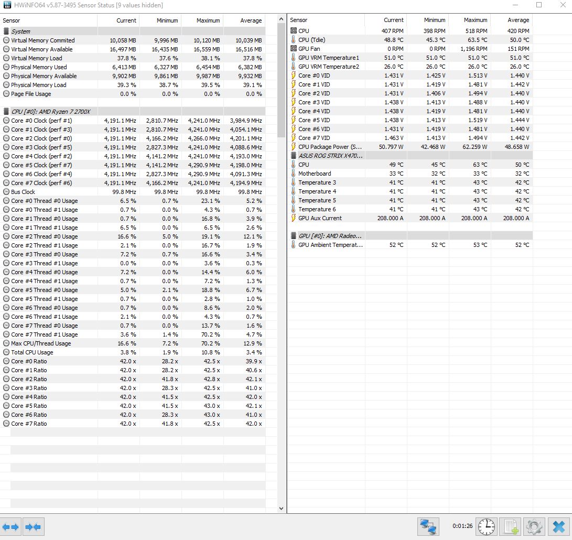Screen dimensions: 572x540
Task: Click the left panel Sensor column header
Action: (x=49, y=20)
